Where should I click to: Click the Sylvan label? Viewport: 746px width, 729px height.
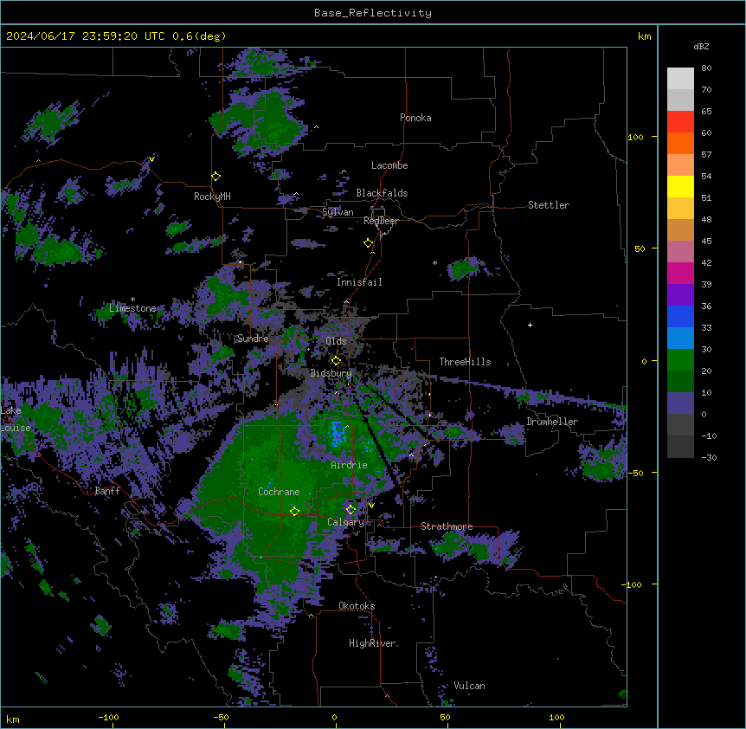click(338, 212)
